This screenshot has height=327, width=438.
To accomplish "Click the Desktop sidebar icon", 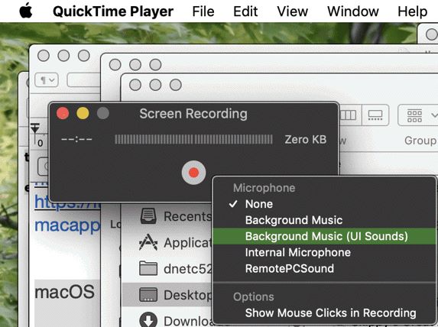I will (x=148, y=295).
